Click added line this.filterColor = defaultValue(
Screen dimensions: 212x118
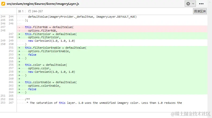tap(51, 34)
